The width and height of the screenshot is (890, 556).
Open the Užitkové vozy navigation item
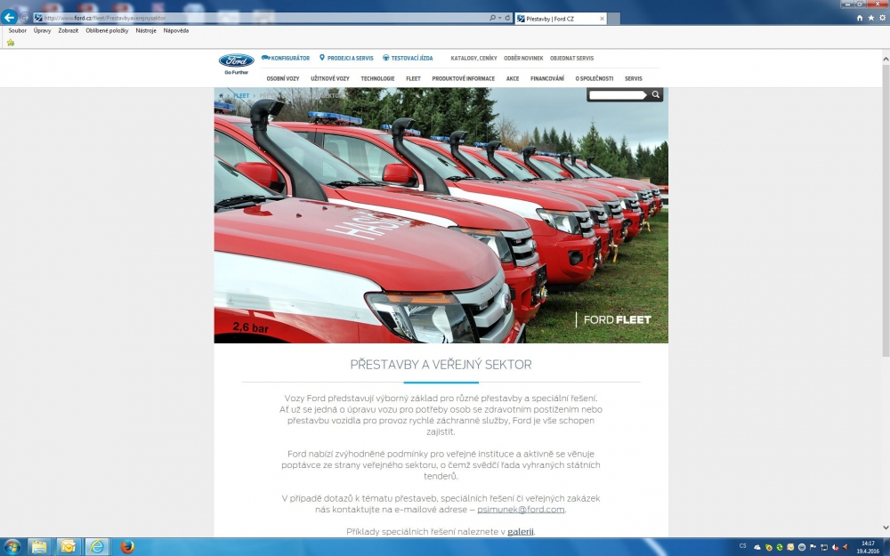330,78
